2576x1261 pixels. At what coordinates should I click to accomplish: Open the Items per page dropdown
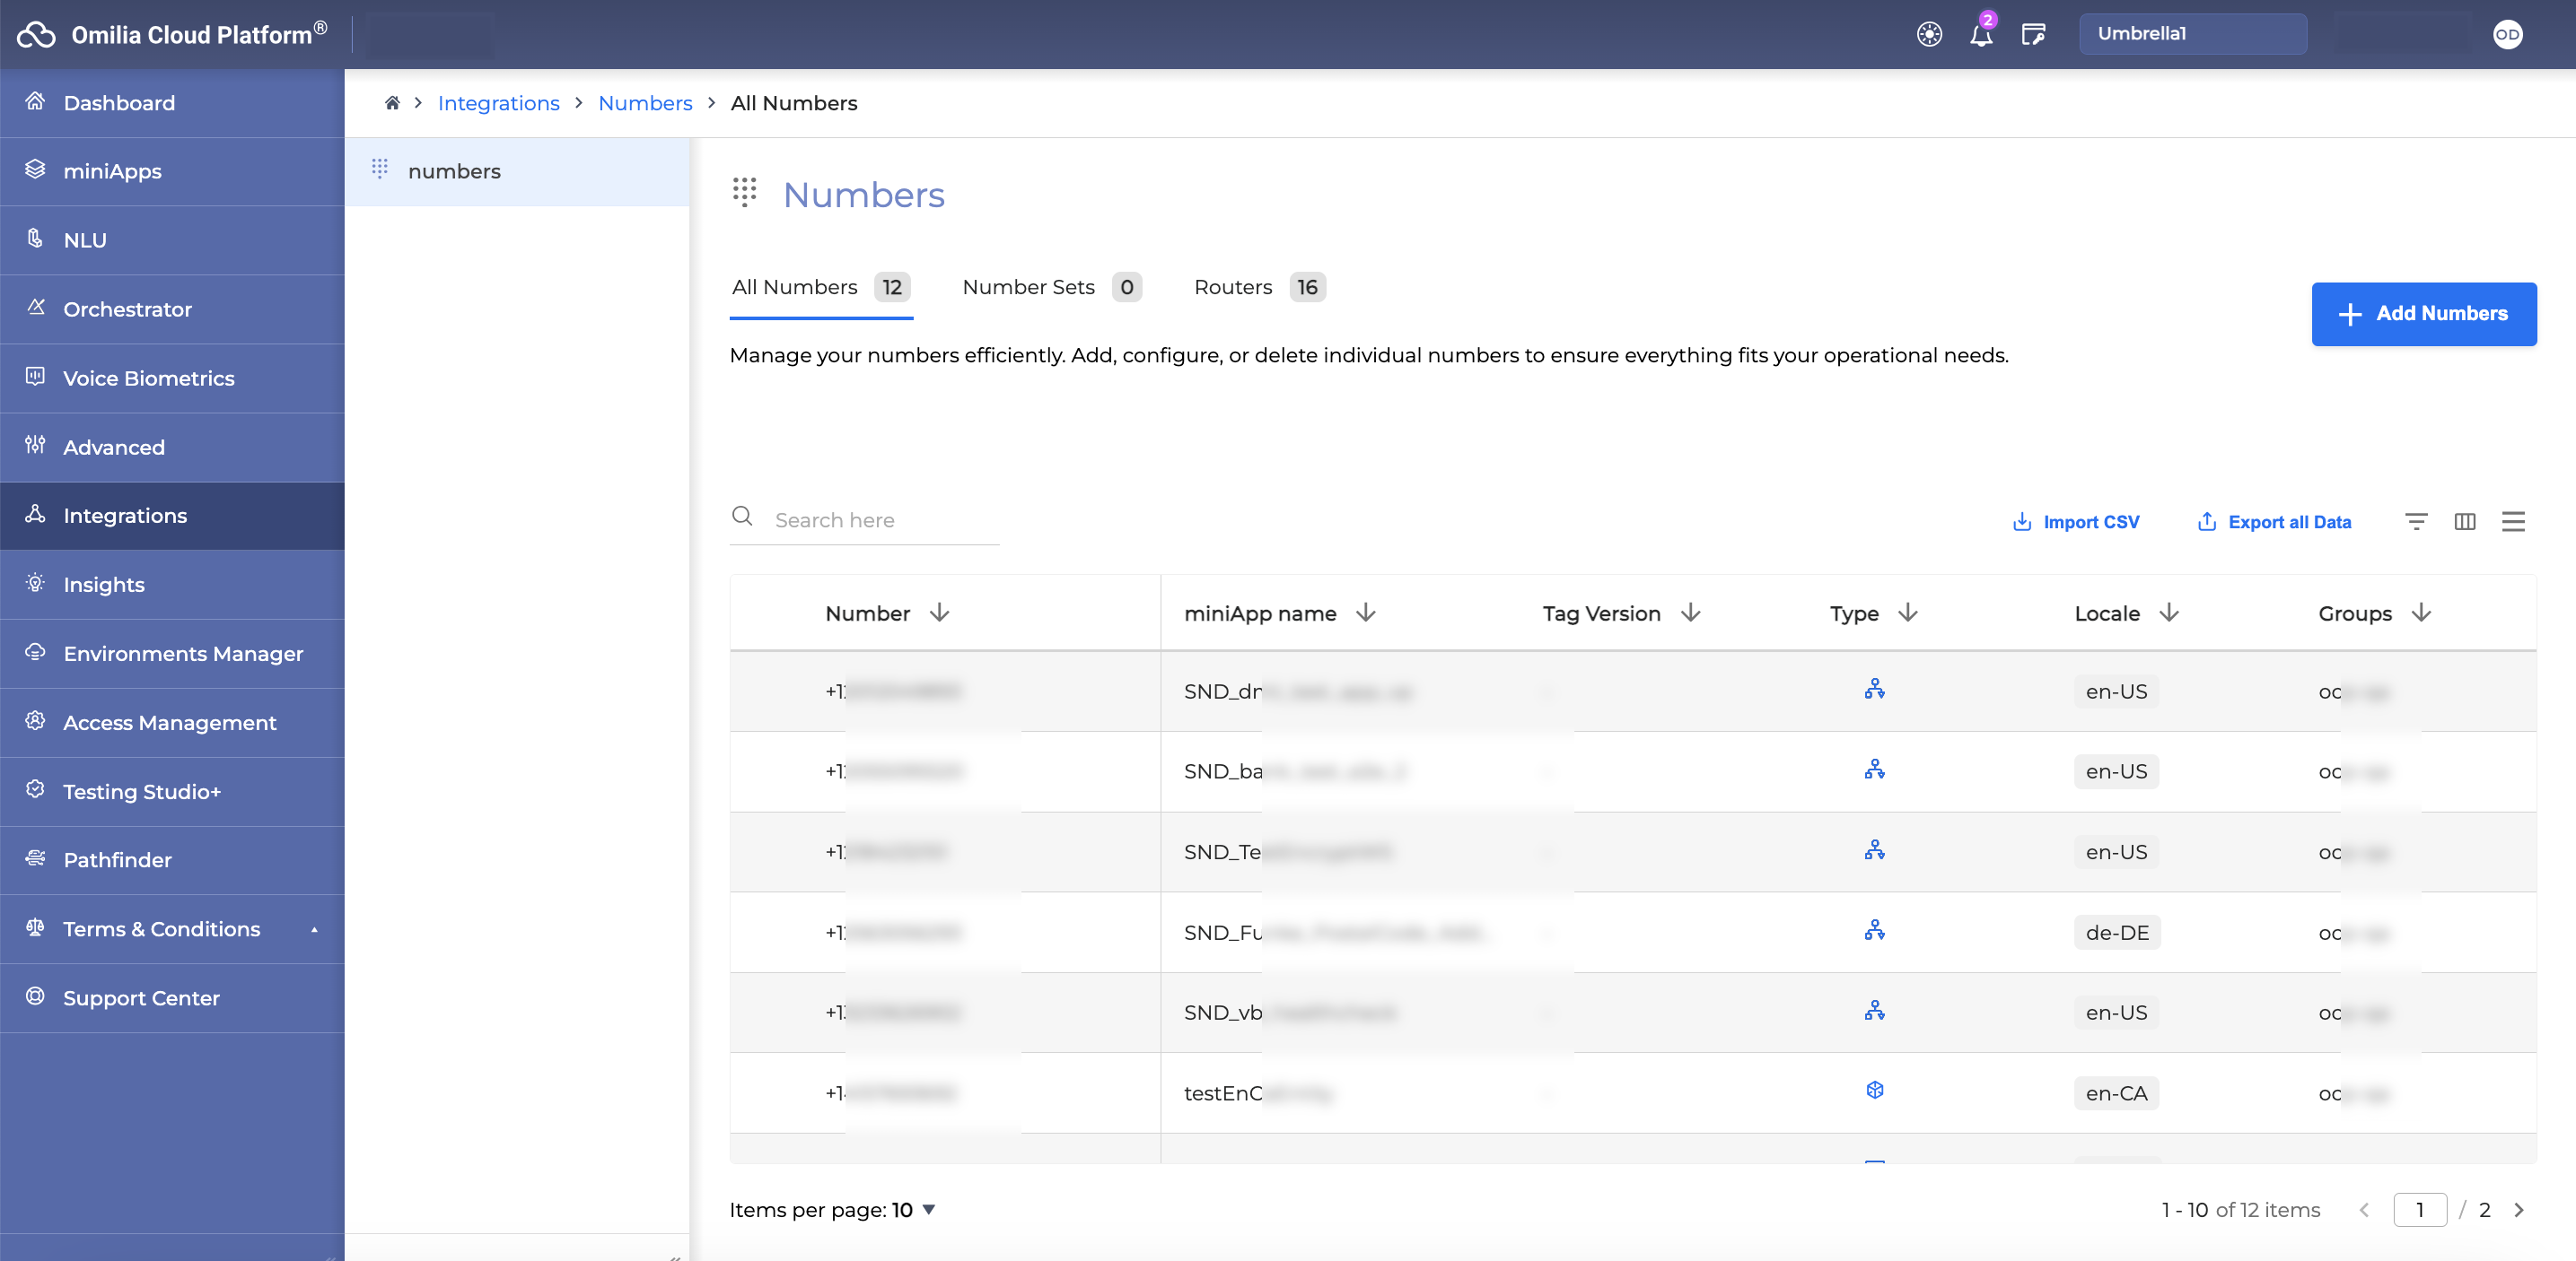(x=929, y=1210)
